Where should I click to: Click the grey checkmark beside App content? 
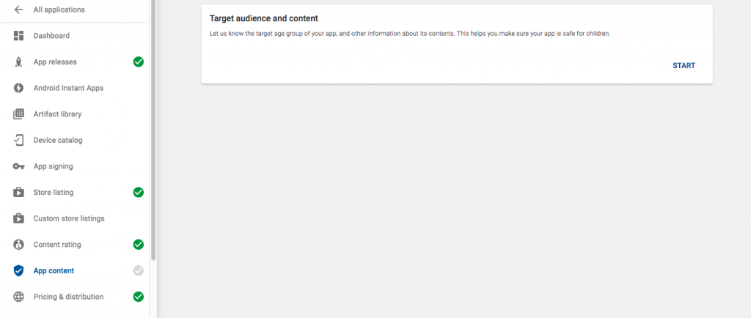[x=138, y=270]
